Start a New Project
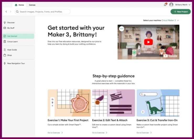Viewport: 194px width, 139px height. (x=181, y=12)
